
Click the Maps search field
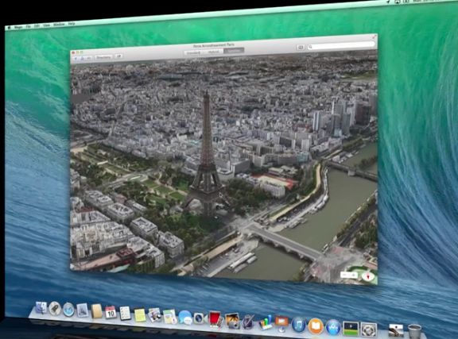341,45
